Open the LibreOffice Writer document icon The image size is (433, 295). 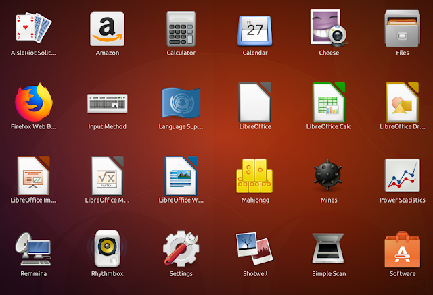181,176
